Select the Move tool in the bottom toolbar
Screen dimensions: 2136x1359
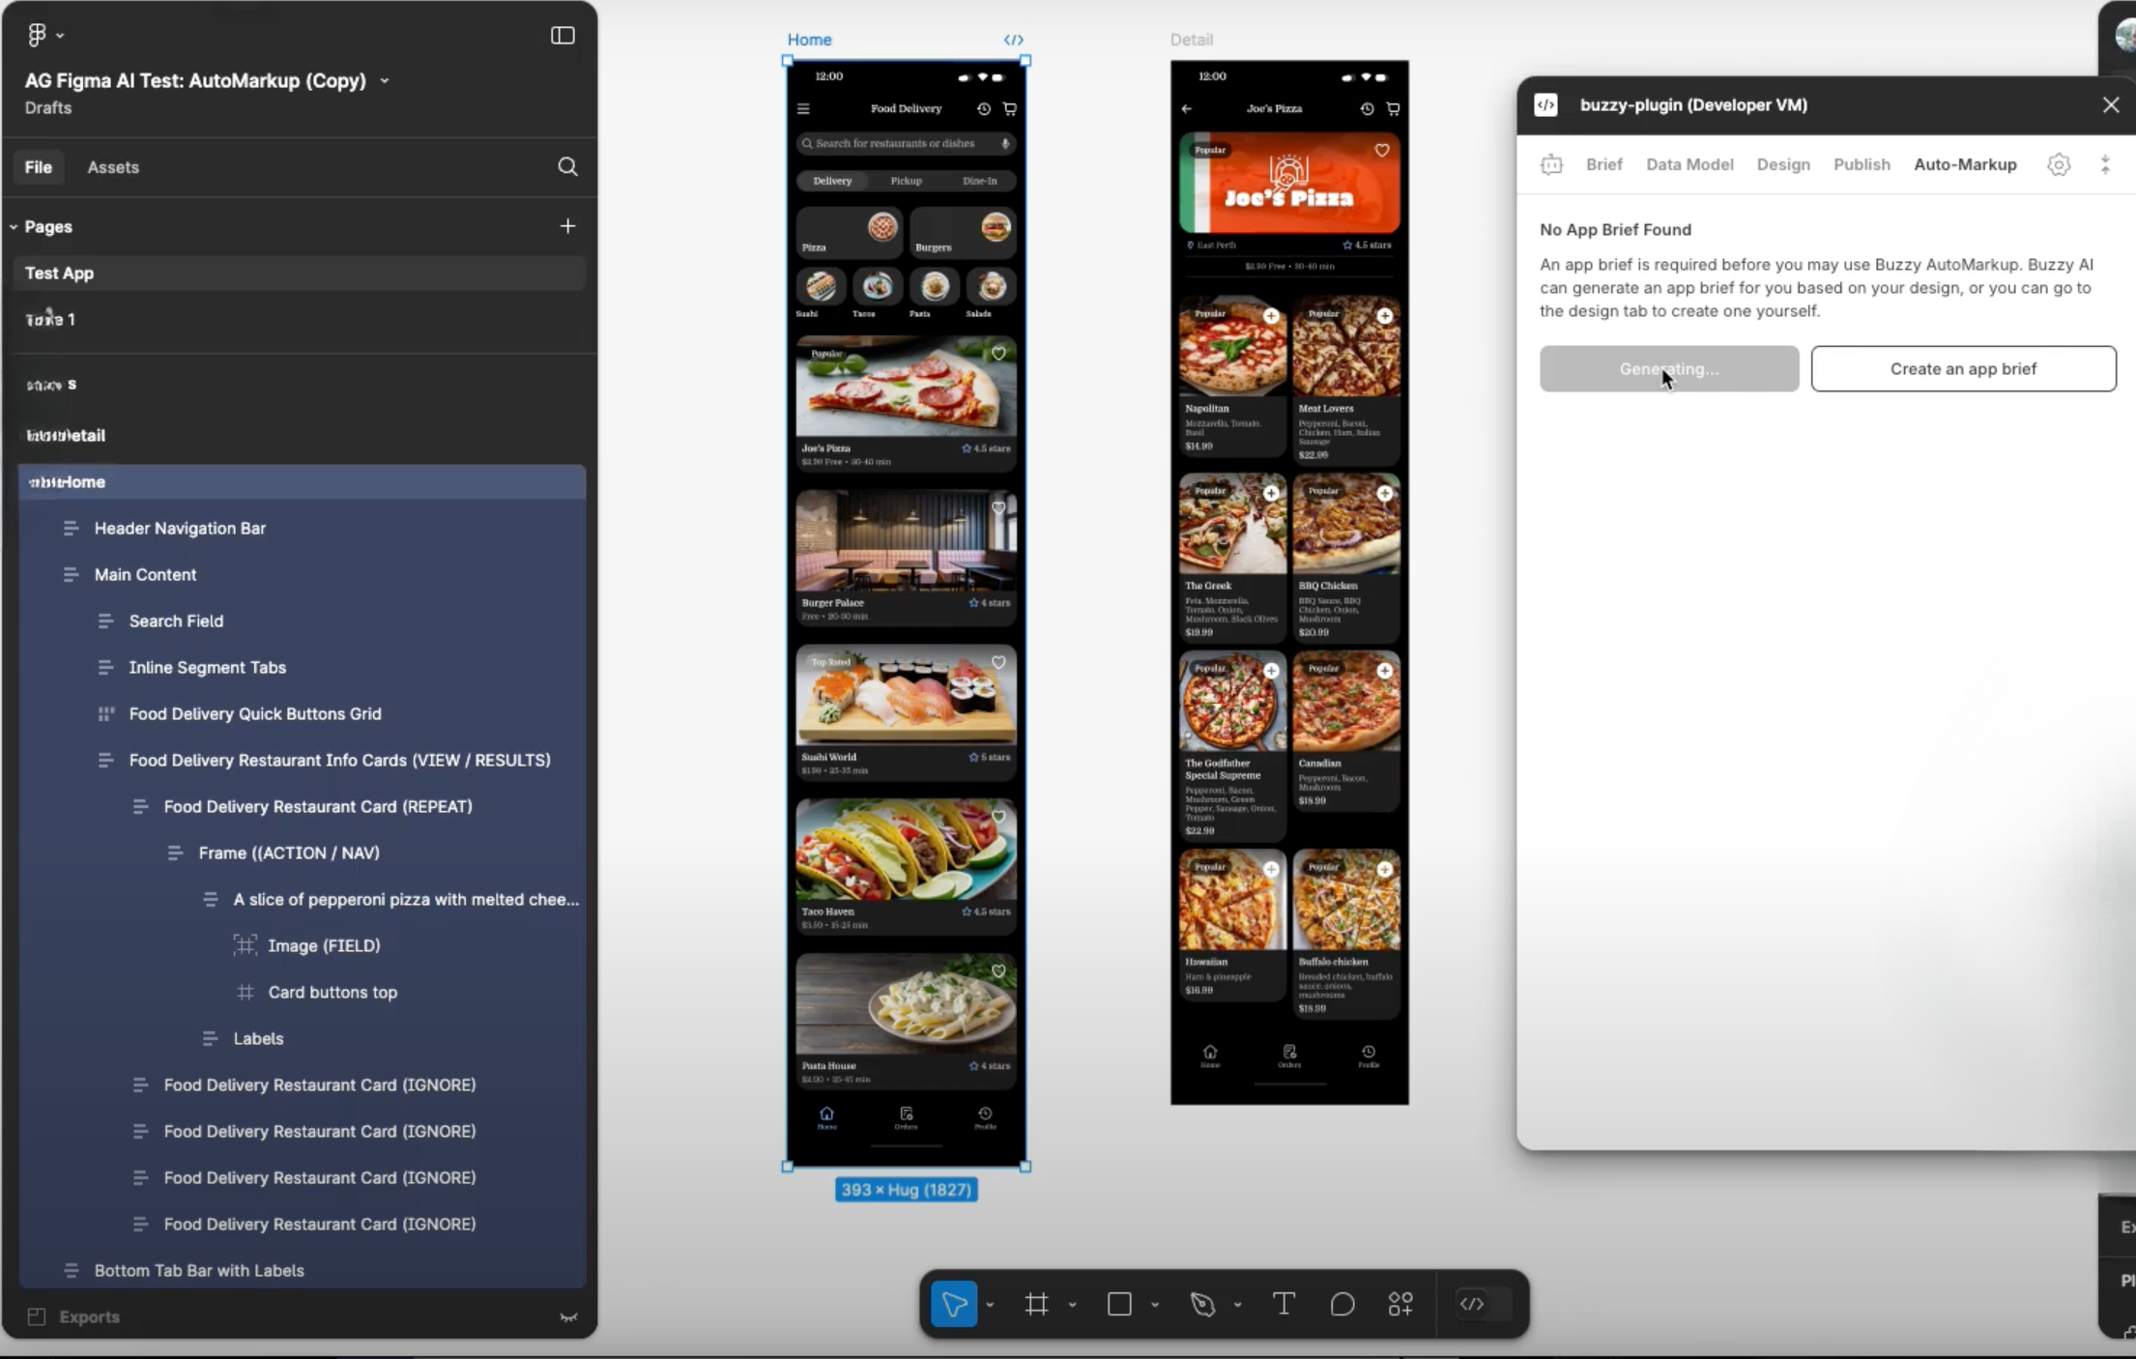pyautogui.click(x=954, y=1304)
